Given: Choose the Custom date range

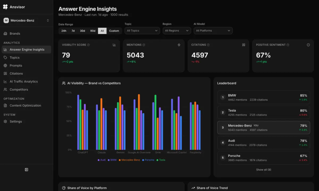Looking at the screenshot, I should point(114,31).
